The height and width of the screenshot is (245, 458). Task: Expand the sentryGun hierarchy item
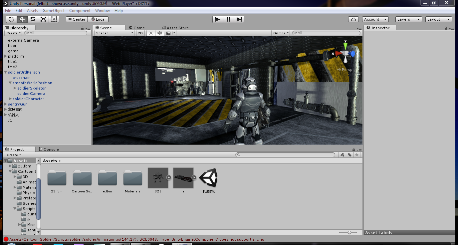pos(5,104)
